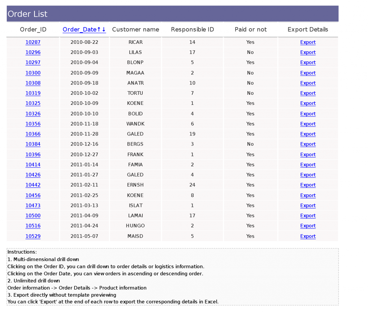368x315 pixels.
Task: Export the TORTU order row
Action: (x=308, y=93)
